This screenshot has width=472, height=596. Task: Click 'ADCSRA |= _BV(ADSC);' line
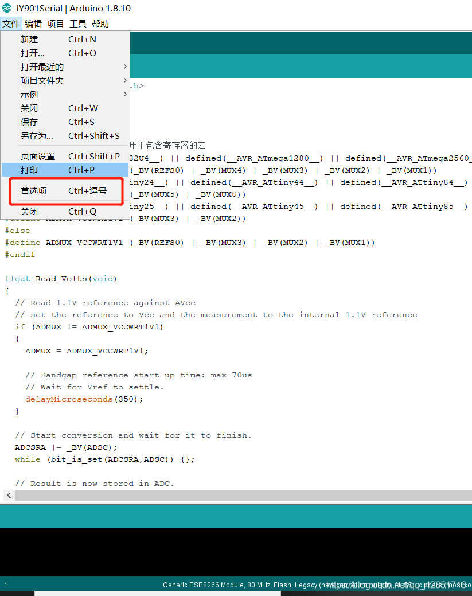(66, 447)
